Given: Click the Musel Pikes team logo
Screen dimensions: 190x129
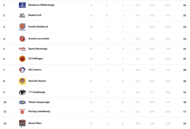Looking at the screenshot, I should click(x=22, y=123).
